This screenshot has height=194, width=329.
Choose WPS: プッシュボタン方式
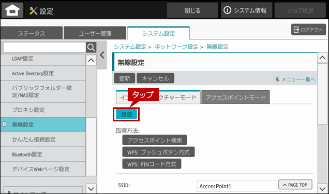pos(158,152)
